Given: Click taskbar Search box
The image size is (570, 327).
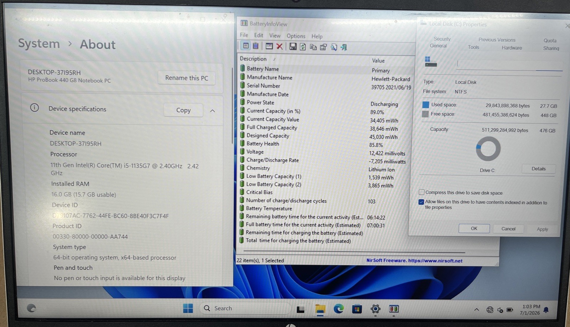Looking at the screenshot, I should pos(245,308).
